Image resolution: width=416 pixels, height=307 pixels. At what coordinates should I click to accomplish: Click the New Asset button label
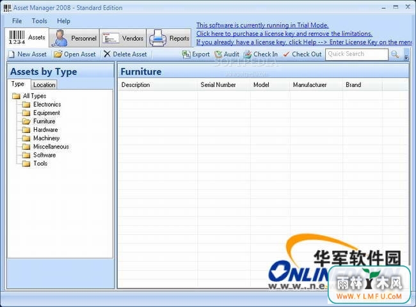click(x=32, y=54)
